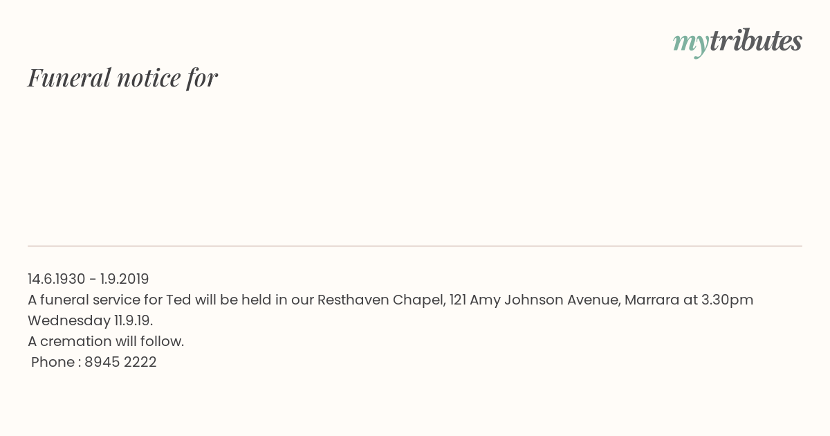This screenshot has width=830, height=436.
Task: Click the name 'Ted' in the notice
Action: [178, 300]
